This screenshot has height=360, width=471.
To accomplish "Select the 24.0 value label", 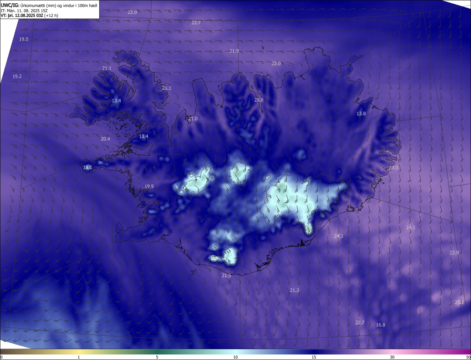I will [x=393, y=167].
